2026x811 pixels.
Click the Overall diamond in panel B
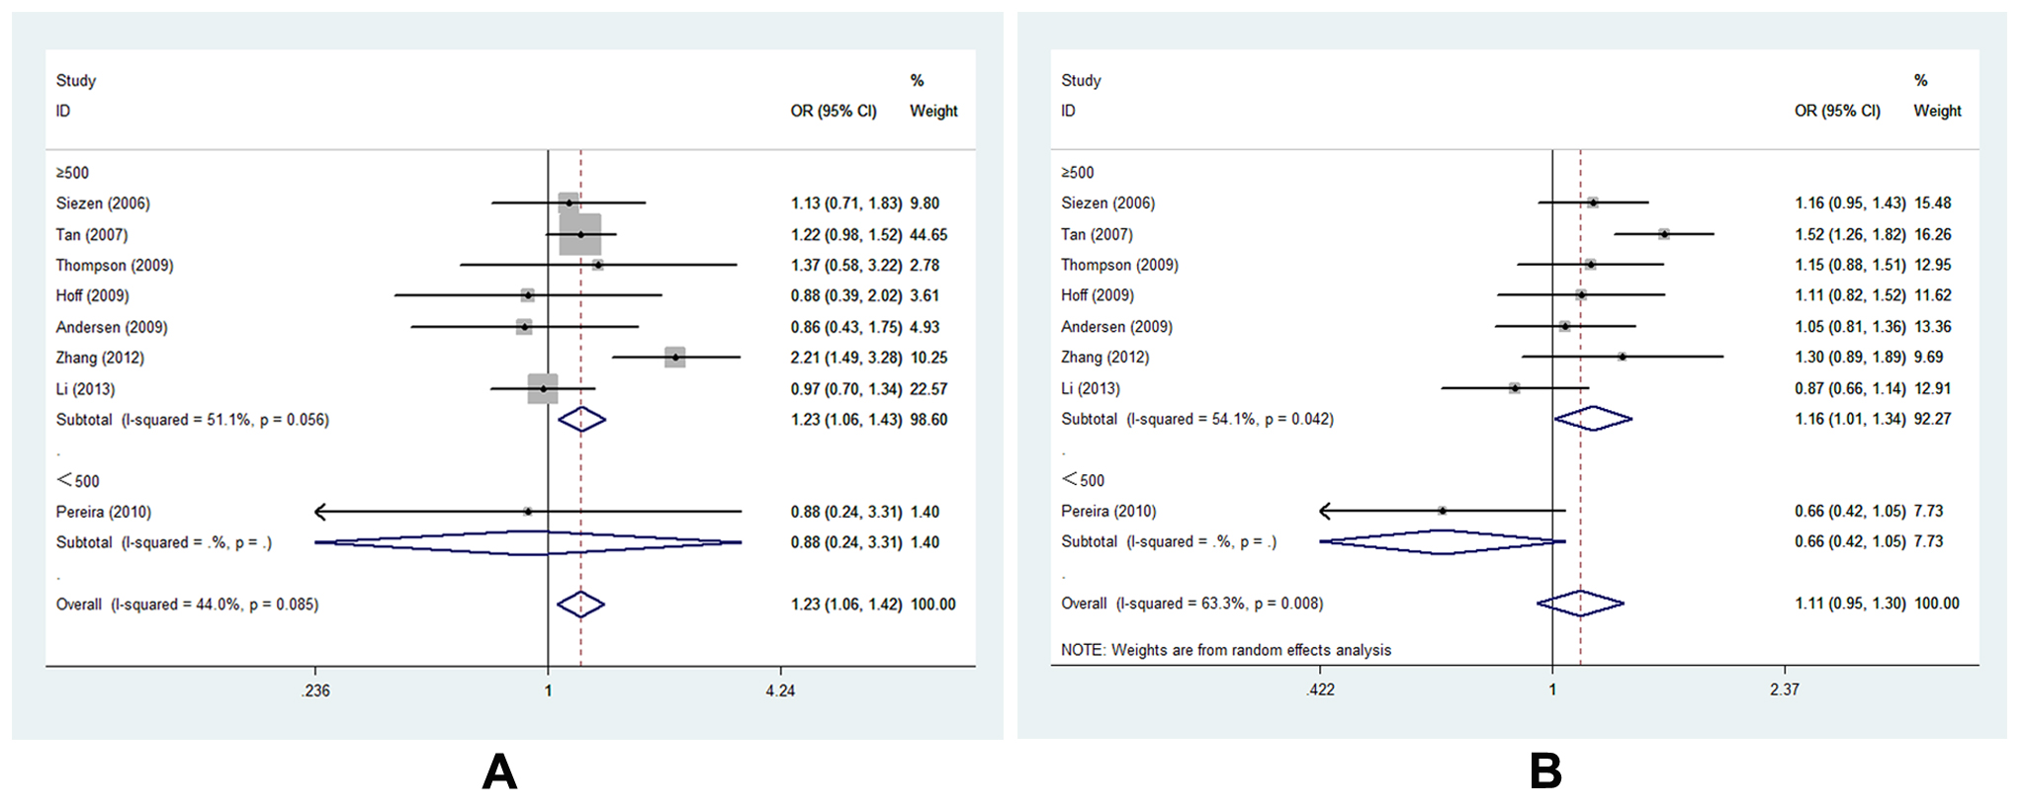coord(1580,603)
